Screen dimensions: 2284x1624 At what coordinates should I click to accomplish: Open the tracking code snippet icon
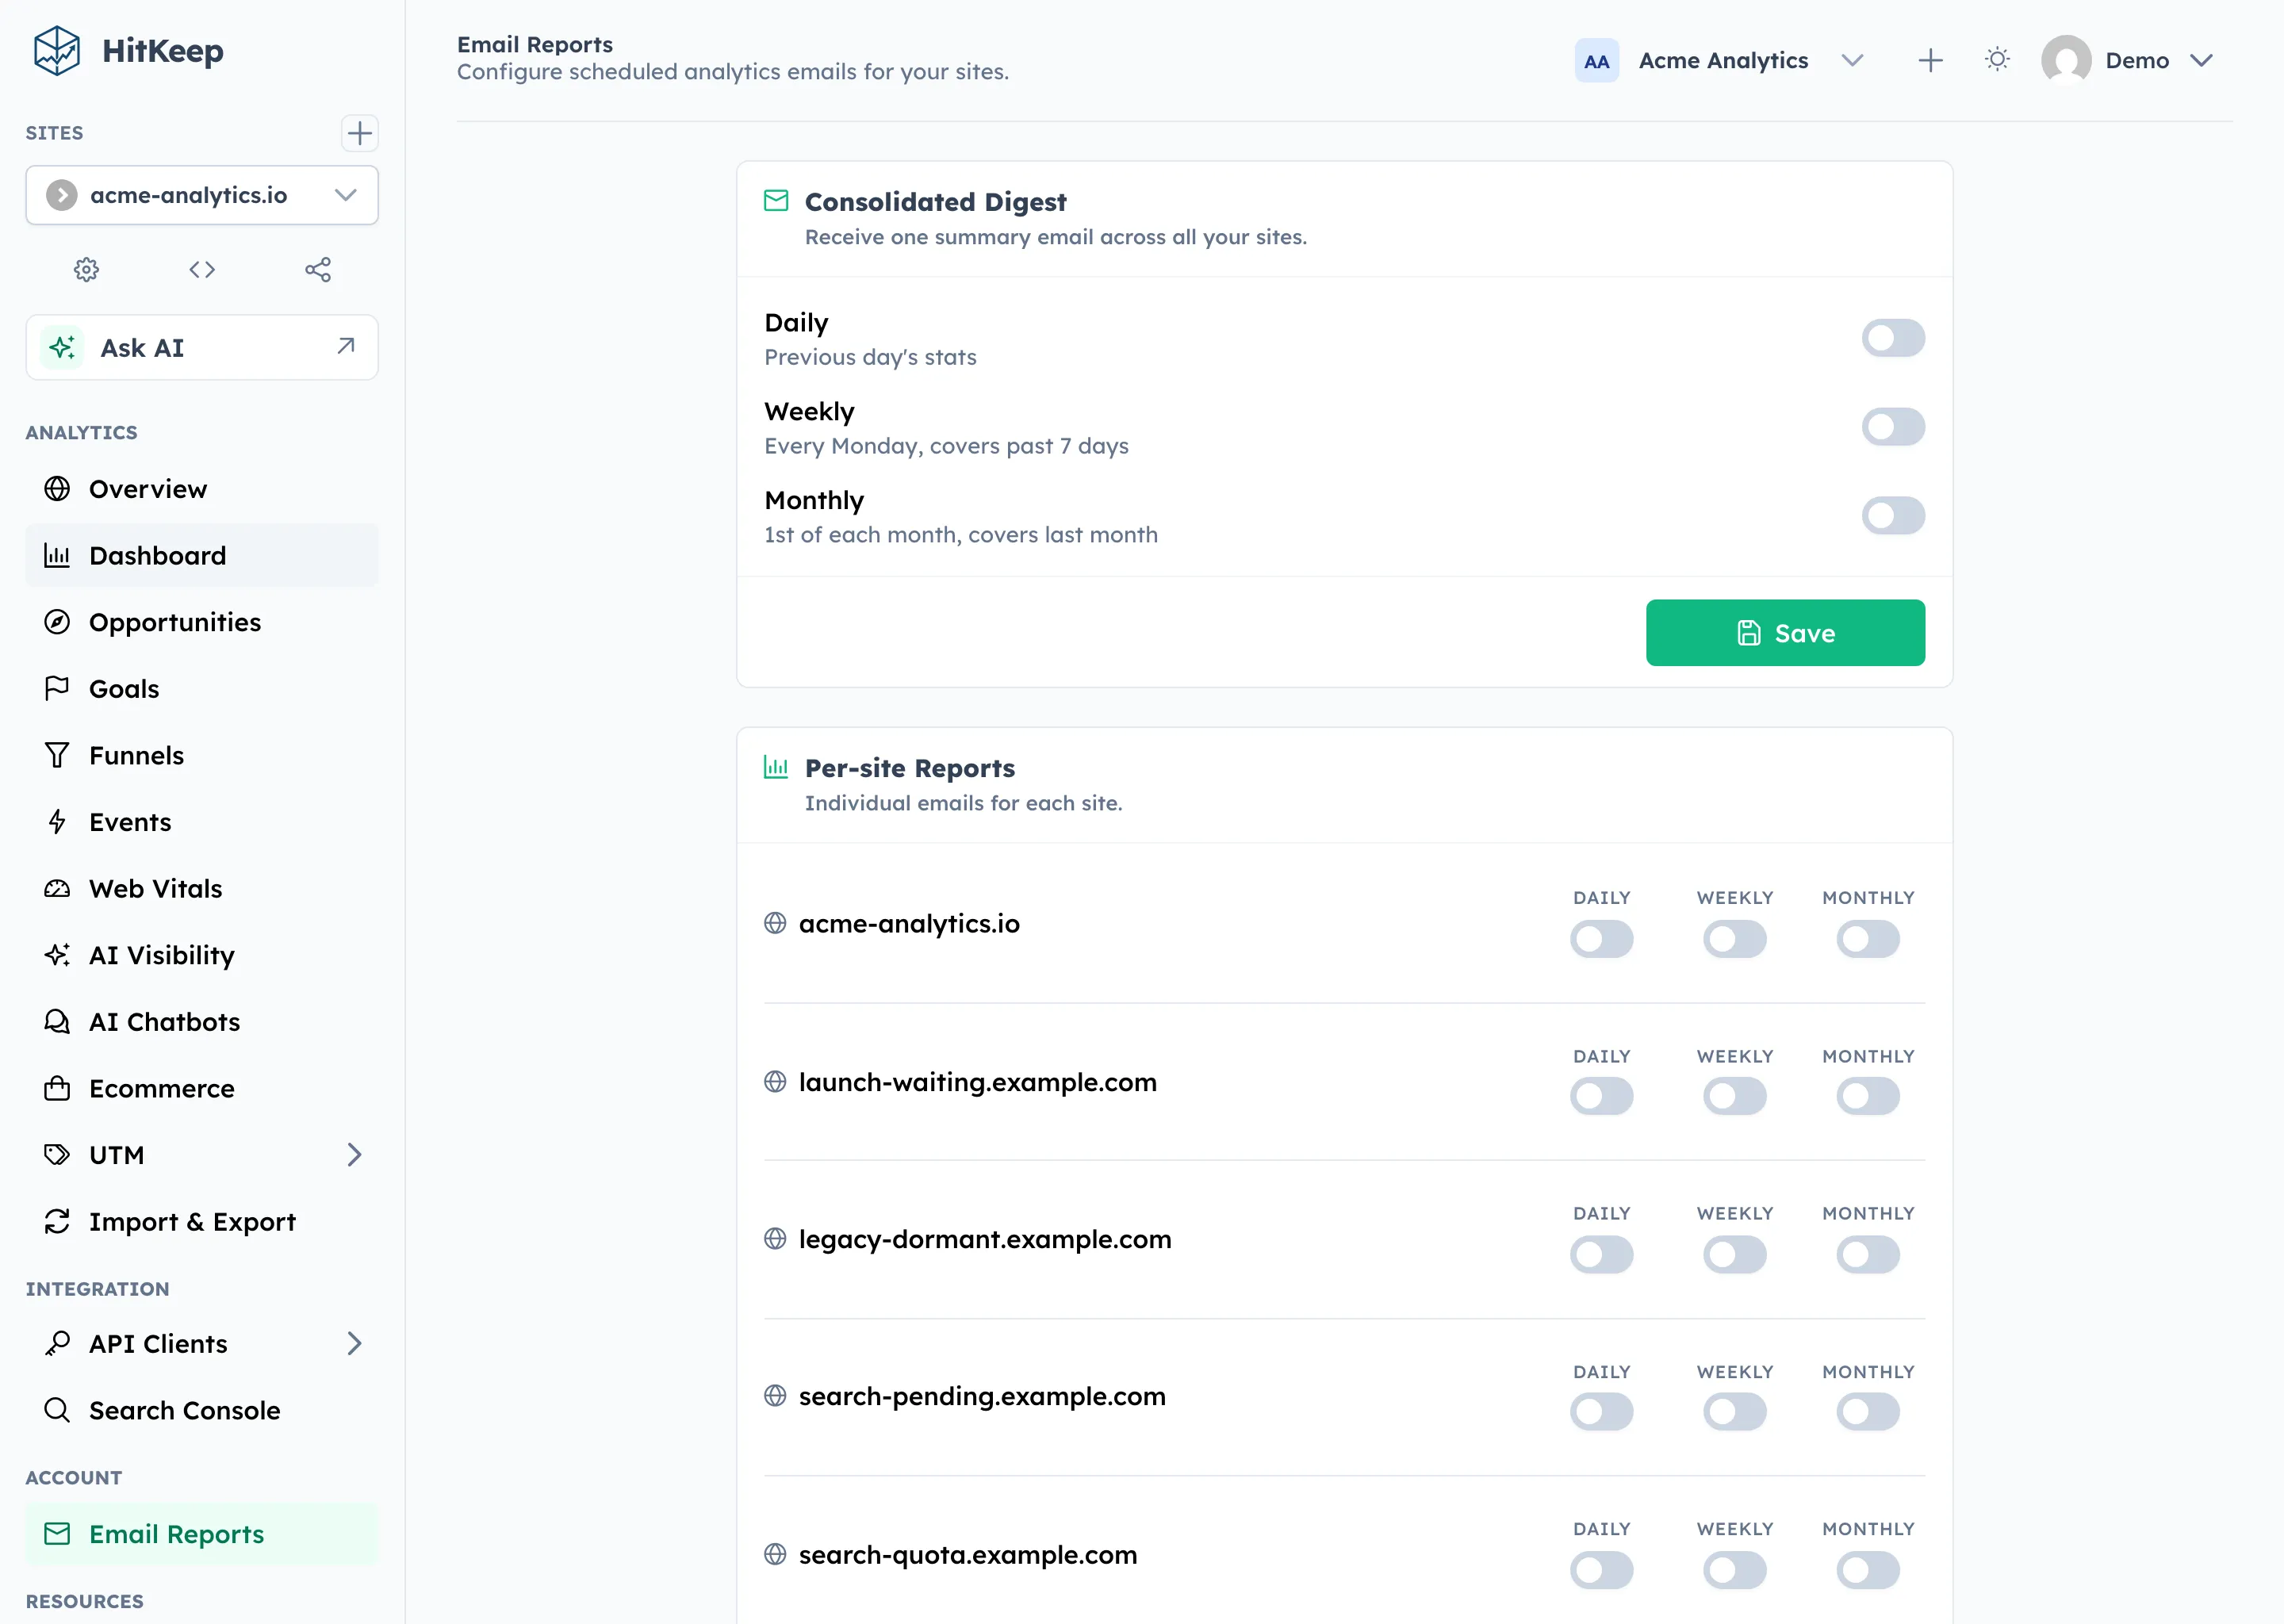coord(202,269)
